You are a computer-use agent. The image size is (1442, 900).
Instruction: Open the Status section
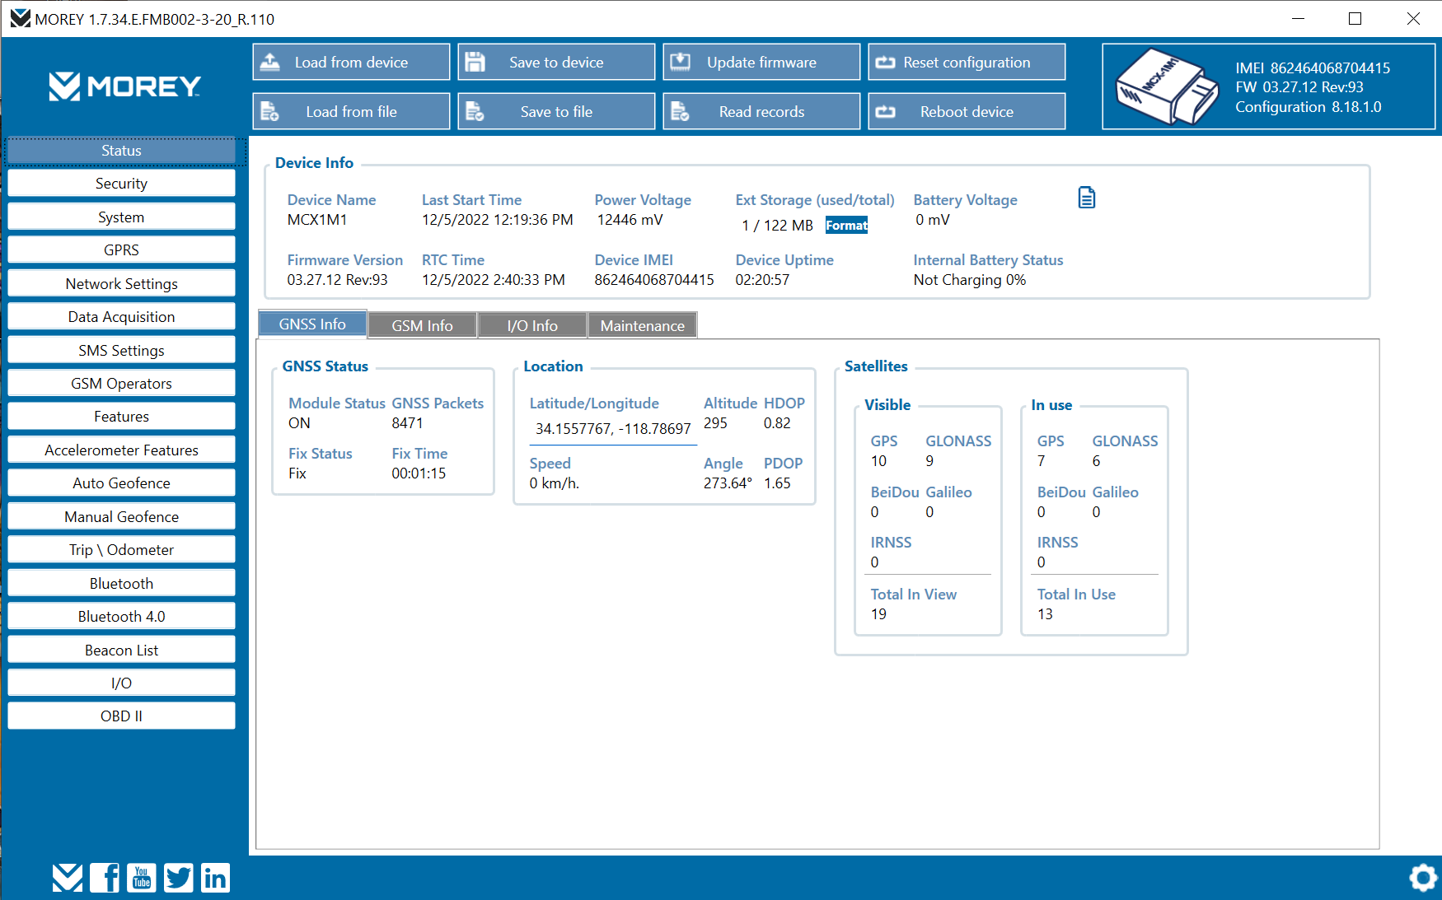pos(121,151)
